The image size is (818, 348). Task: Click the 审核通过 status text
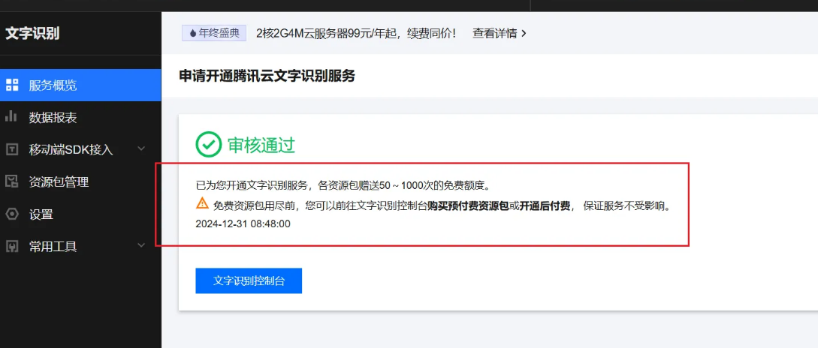261,145
